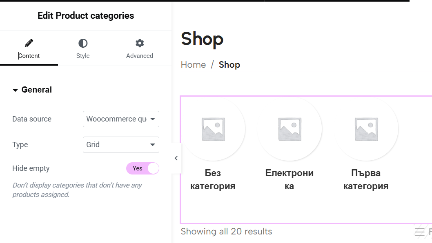Viewport: 432px width, 243px height.
Task: Click the placeholder image for Без категория
Action: tap(213, 129)
